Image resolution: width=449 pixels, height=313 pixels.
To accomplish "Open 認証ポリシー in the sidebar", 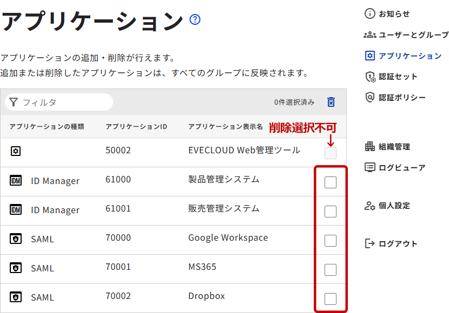I will 401,98.
